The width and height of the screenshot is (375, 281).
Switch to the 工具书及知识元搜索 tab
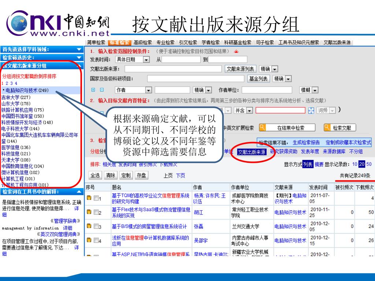coord(298,42)
